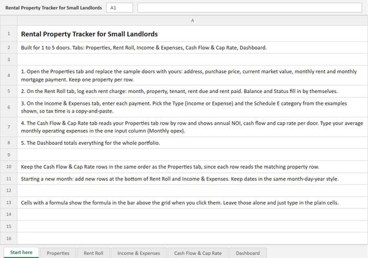Click cell '5. The Dashboard totals everything'
The height and width of the screenshot is (258, 368).
[192, 143]
